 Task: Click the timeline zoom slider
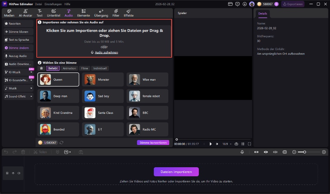tap(305, 152)
